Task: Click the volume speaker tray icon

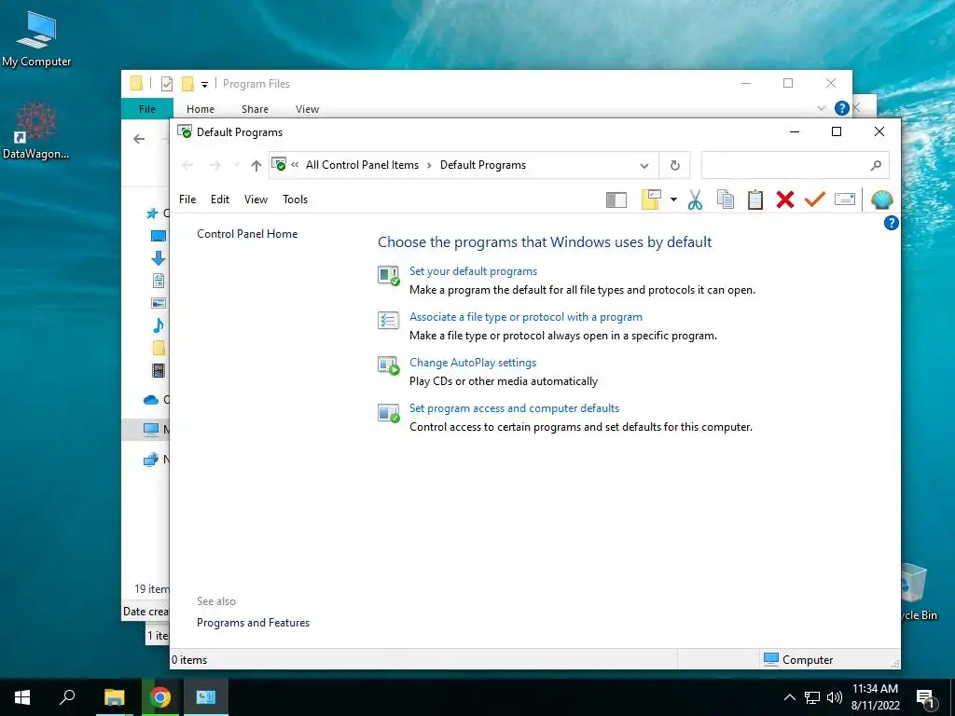Action: [x=835, y=697]
